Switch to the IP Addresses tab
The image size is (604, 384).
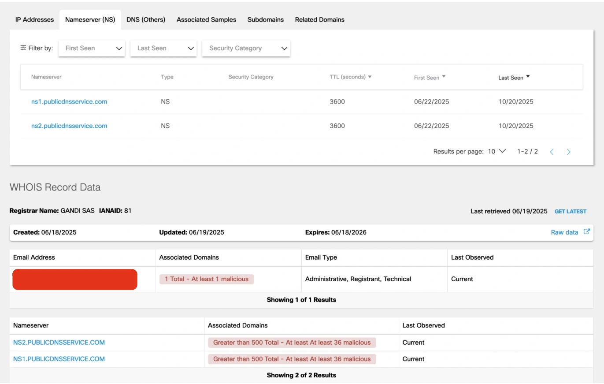pyautogui.click(x=34, y=19)
